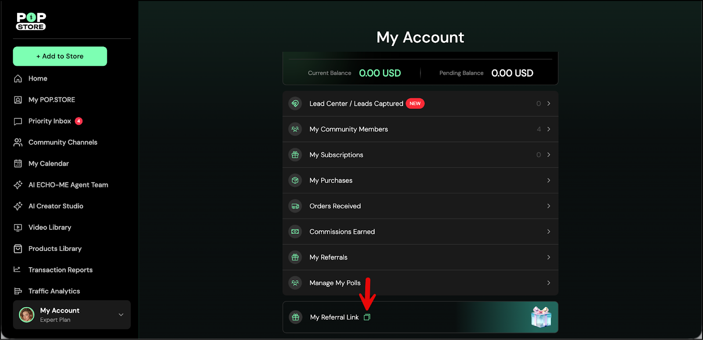Expand My Community Members via chevron

click(548, 129)
